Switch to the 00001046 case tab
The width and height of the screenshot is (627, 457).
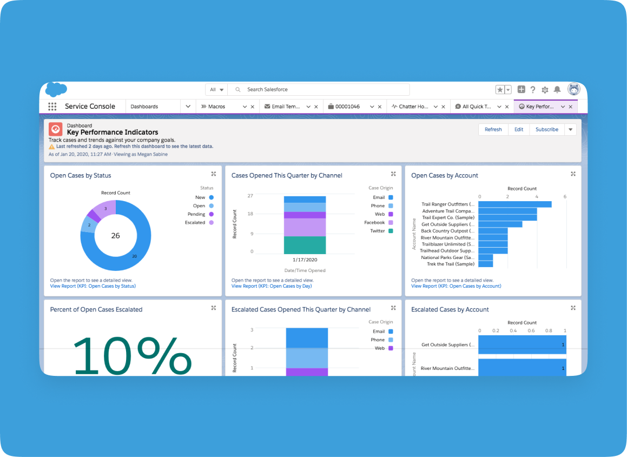click(x=347, y=107)
